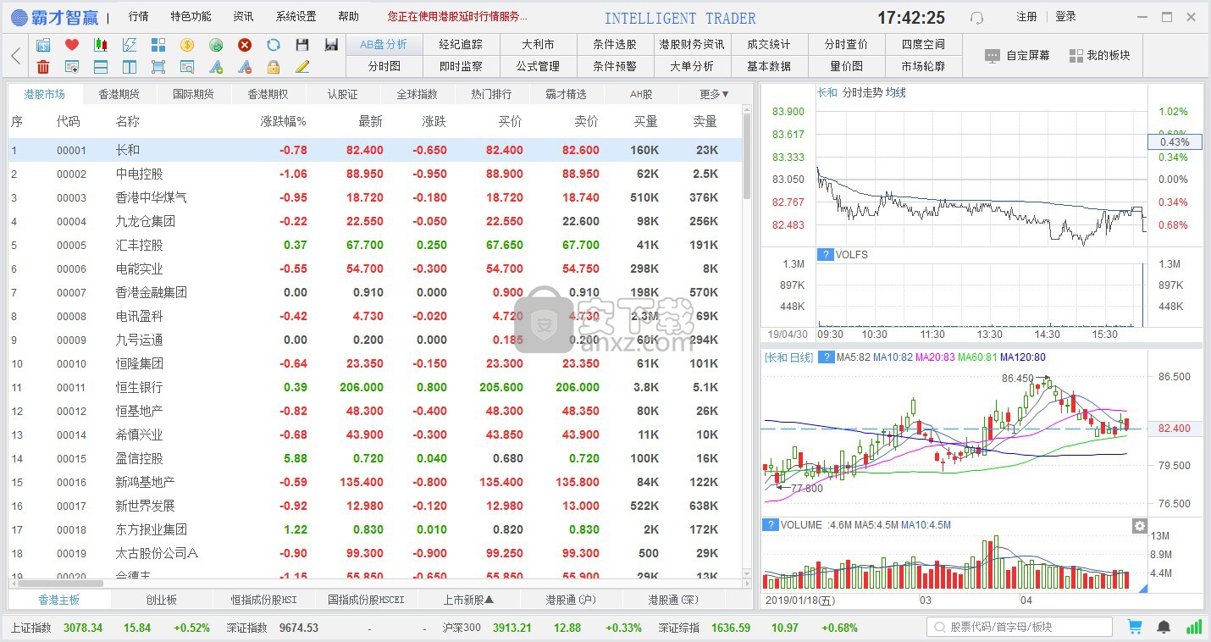1211x642 pixels.
Task: Click the blue refresh arrows icon
Action: point(274,45)
